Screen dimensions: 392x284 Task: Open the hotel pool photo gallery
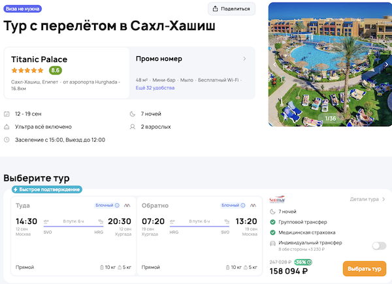tap(329, 64)
